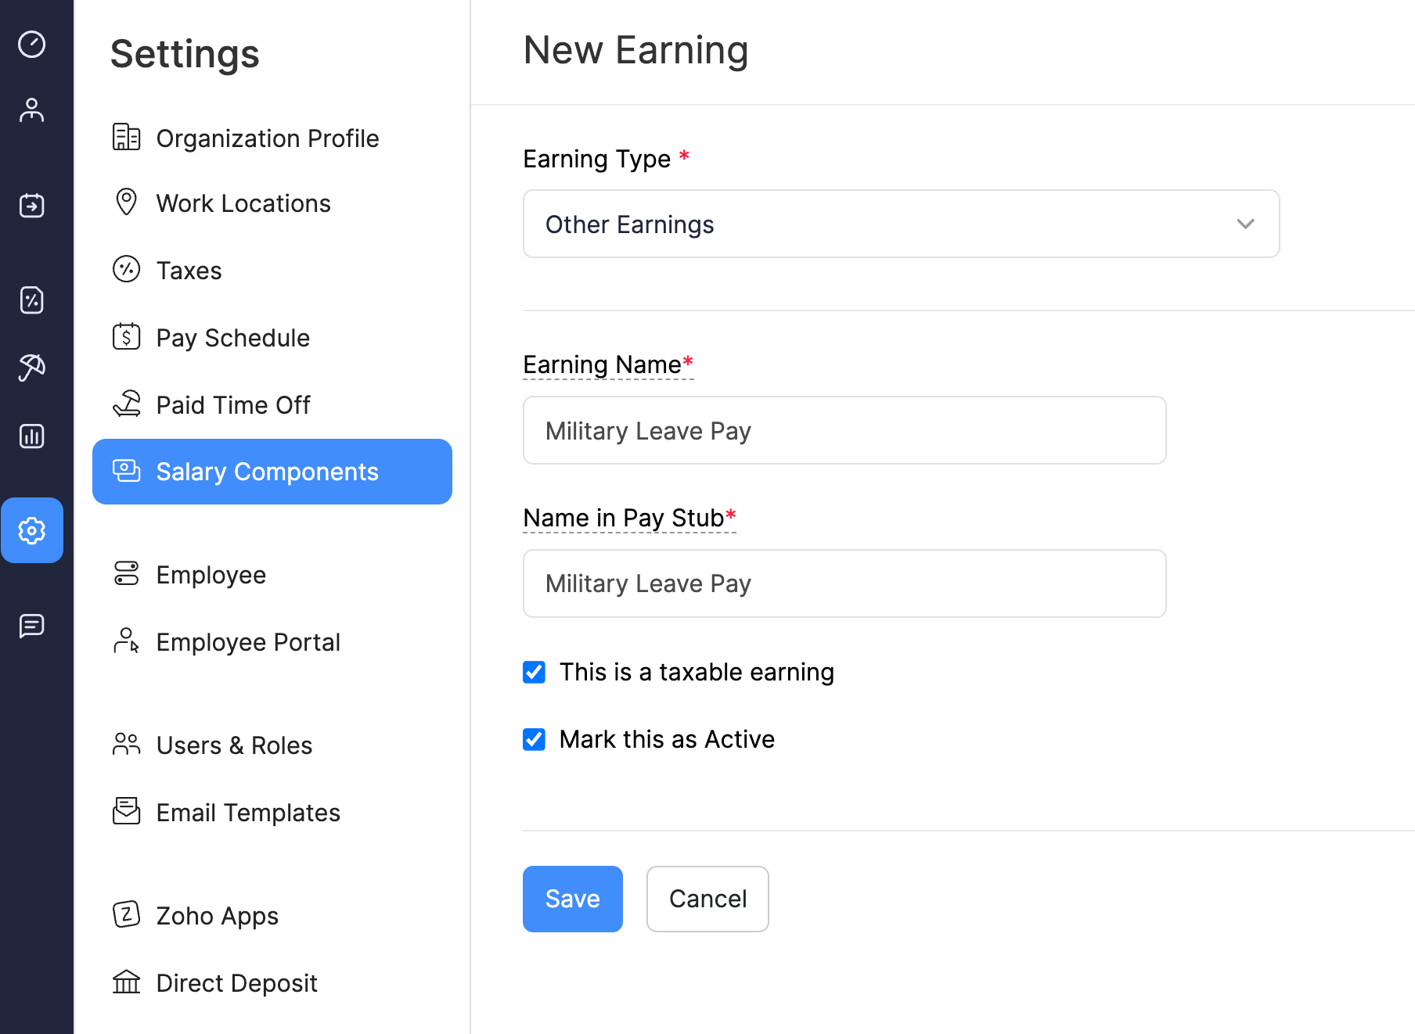The width and height of the screenshot is (1415, 1034).
Task: Open the chat support icon
Action: (x=31, y=624)
